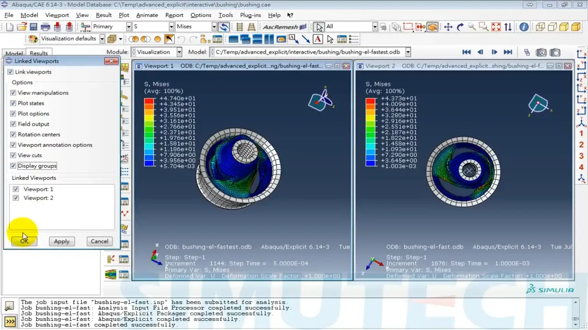Toggle Link viewports checkbox
Image resolution: width=588 pixels, height=330 pixels.
[x=11, y=72]
